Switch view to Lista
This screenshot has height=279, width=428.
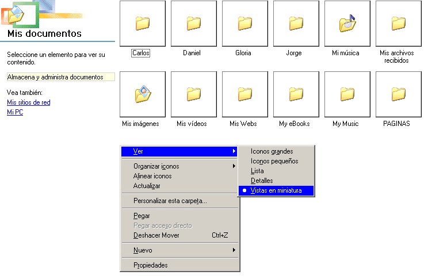pyautogui.click(x=276, y=171)
